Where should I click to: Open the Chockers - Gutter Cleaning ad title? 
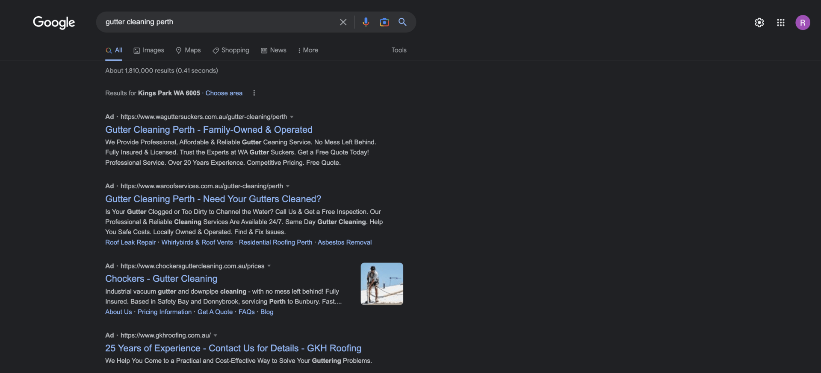click(161, 279)
